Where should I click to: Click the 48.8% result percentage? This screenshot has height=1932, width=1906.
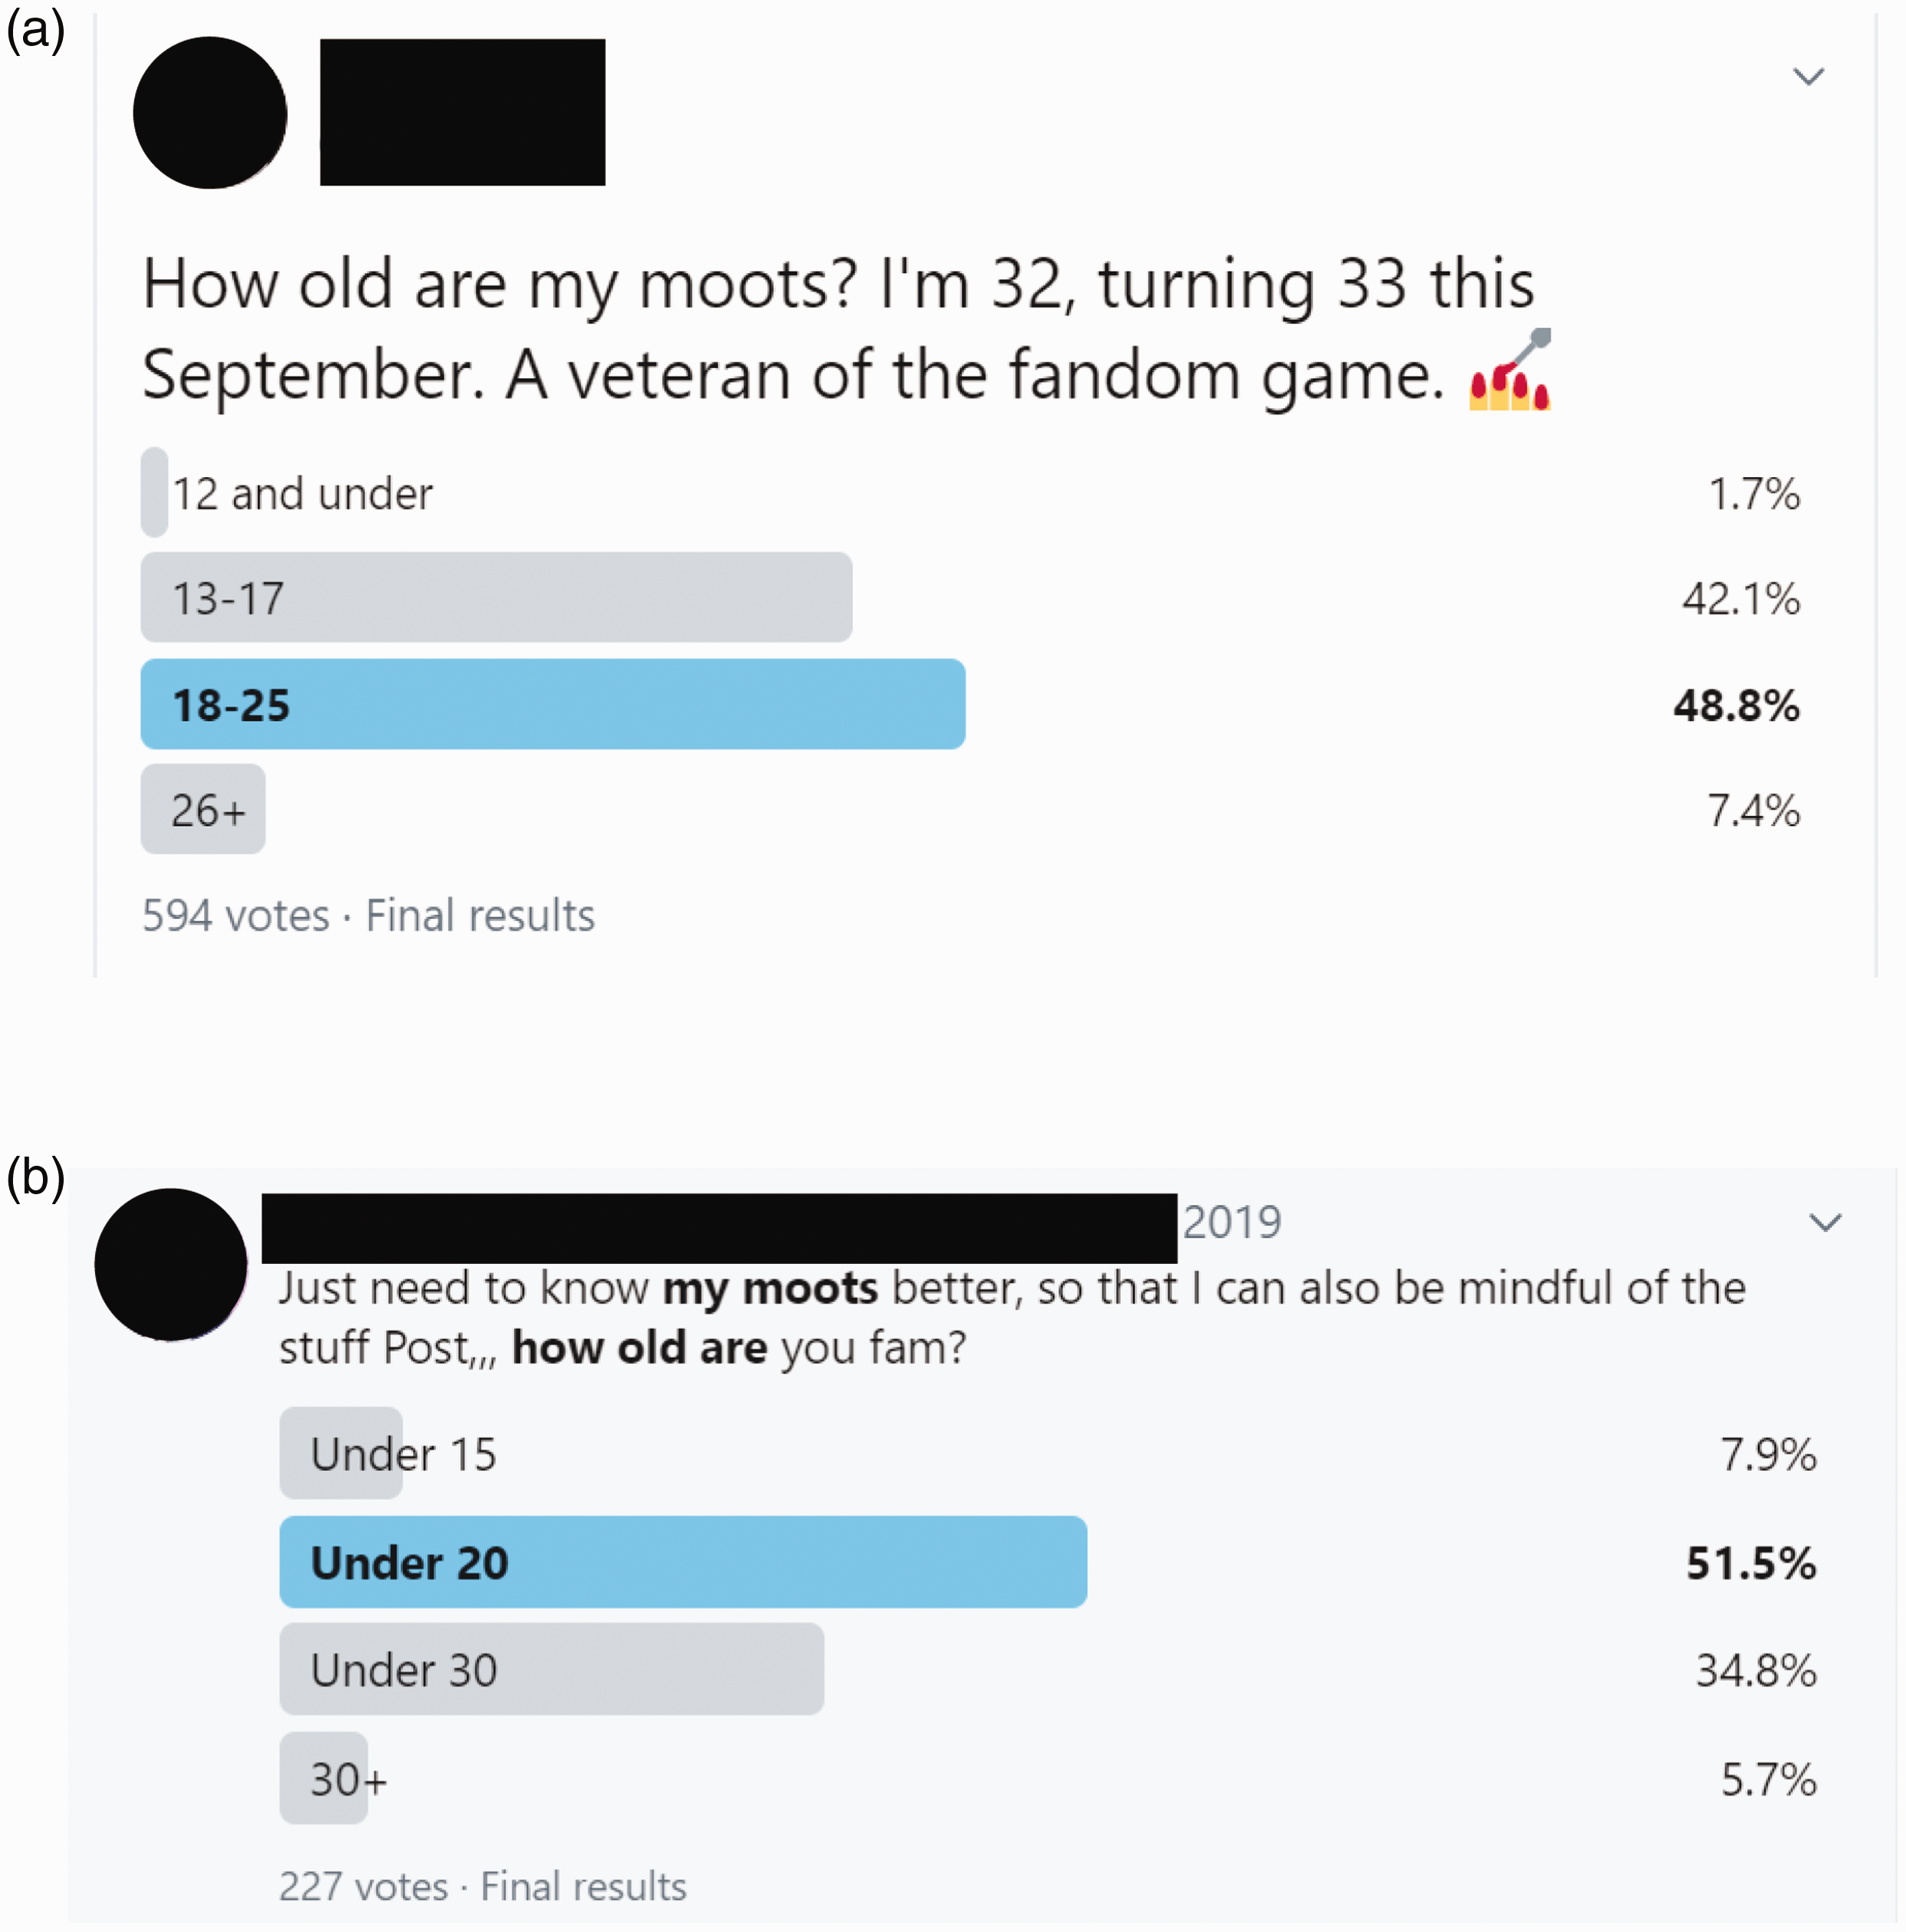[x=1737, y=705]
